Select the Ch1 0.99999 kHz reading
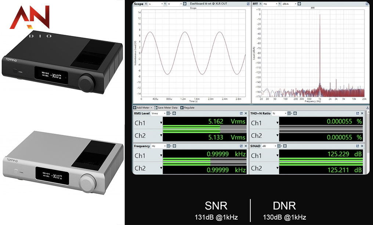Image resolution: width=373 pixels, height=225 pixels. 226,154
